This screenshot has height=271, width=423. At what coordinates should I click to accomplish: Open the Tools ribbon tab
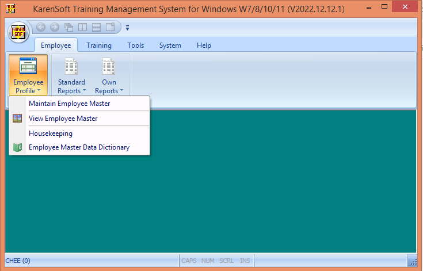pos(135,45)
